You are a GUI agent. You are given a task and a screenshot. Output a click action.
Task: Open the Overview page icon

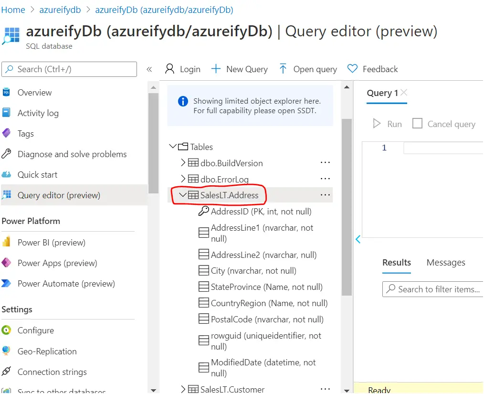point(6,92)
